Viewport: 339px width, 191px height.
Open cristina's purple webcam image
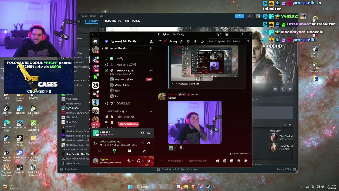pyautogui.click(x=195, y=122)
